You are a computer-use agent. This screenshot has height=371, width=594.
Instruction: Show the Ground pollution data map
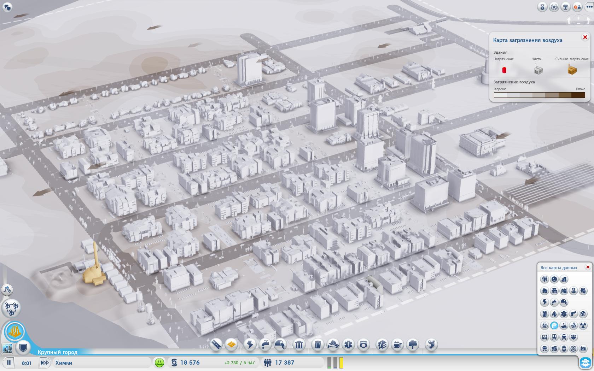pyautogui.click(x=564, y=325)
